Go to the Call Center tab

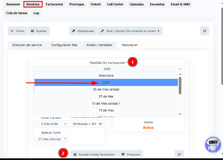coord(115,4)
